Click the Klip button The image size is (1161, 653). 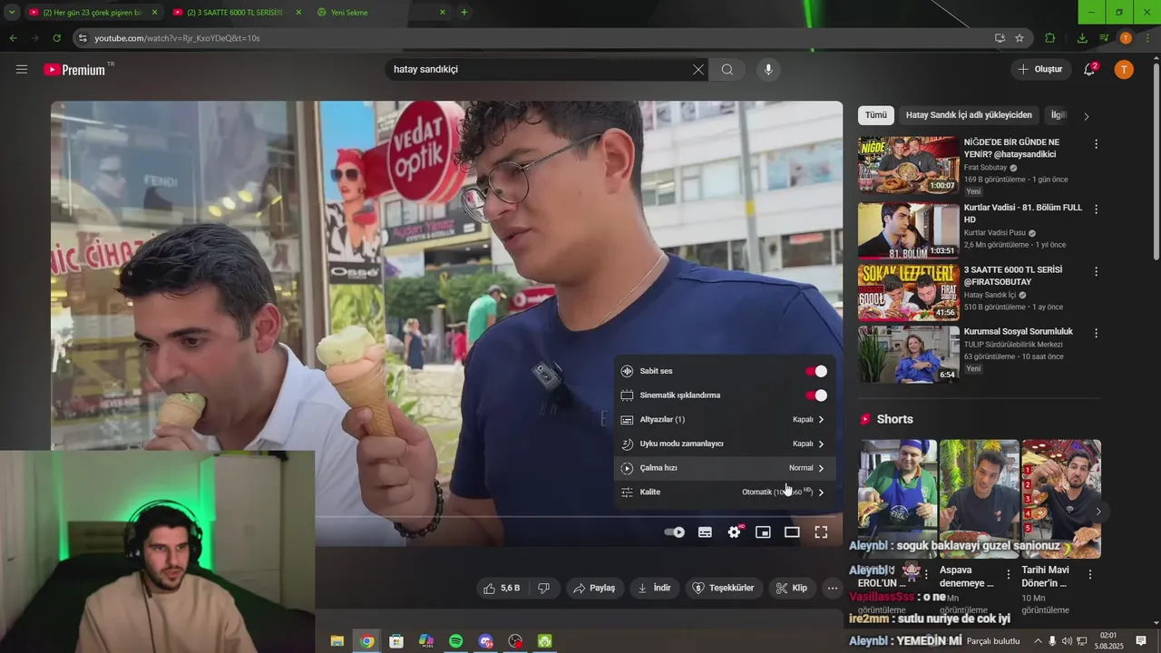[x=792, y=588]
